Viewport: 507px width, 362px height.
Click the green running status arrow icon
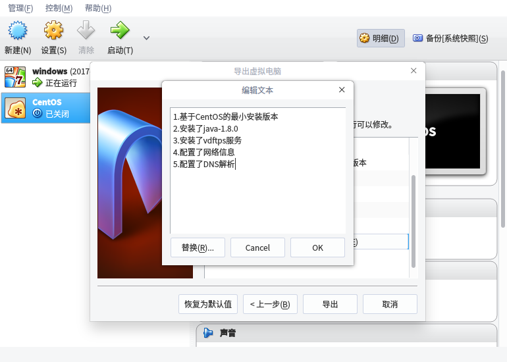[37, 83]
